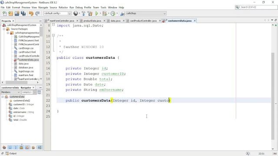278x156 pixels.
Task: Select emUsername : String in Navigator
Action: 23,112
